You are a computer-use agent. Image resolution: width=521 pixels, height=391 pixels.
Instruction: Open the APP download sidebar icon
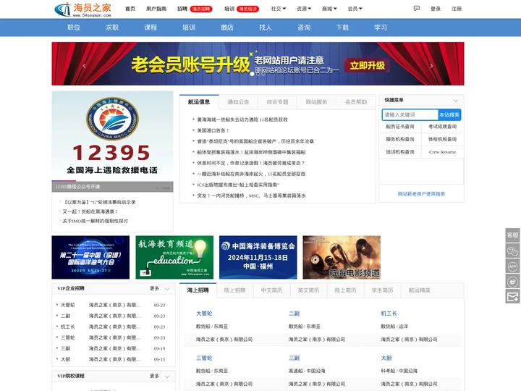point(512,266)
